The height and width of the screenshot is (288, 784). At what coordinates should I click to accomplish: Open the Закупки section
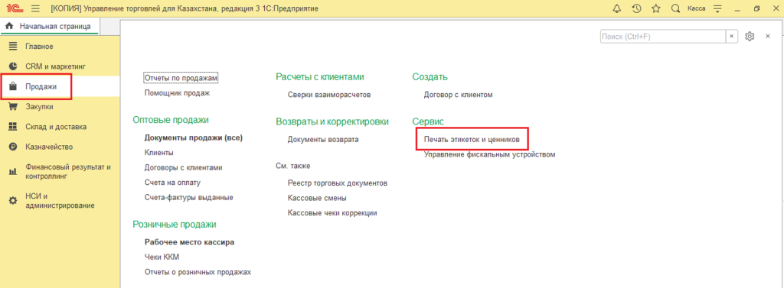tap(39, 106)
